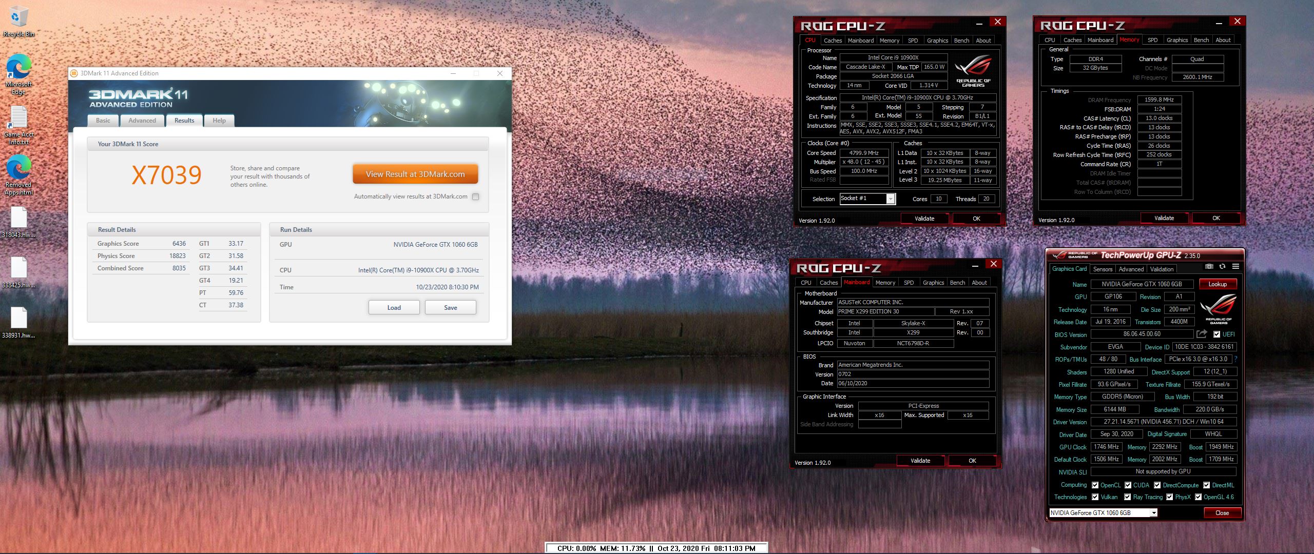
Task: Open the Socket #1 selection dropdown
Action: (867, 199)
